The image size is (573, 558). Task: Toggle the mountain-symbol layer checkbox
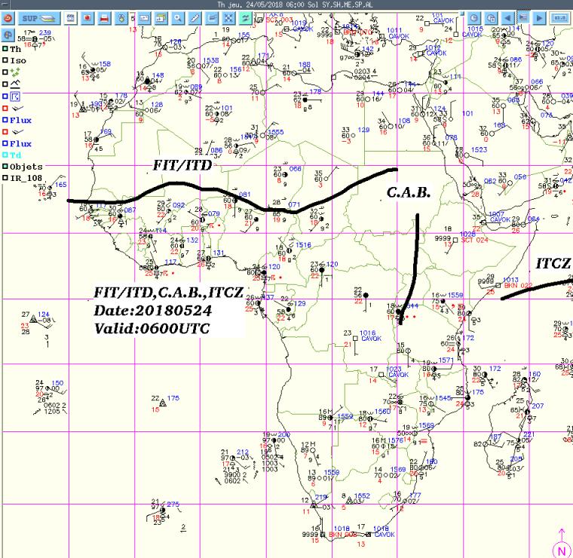(x=5, y=84)
